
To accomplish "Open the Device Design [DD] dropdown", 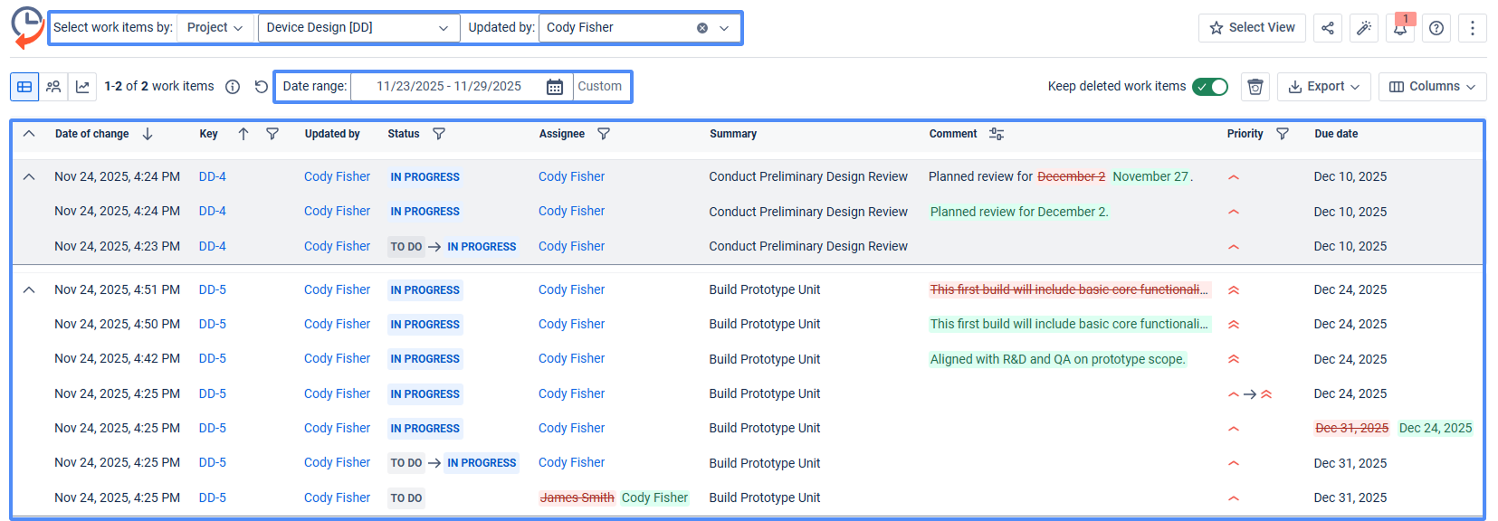I will (358, 28).
